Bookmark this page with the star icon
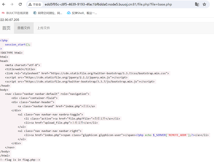The image size is (214, 164). [204, 4]
